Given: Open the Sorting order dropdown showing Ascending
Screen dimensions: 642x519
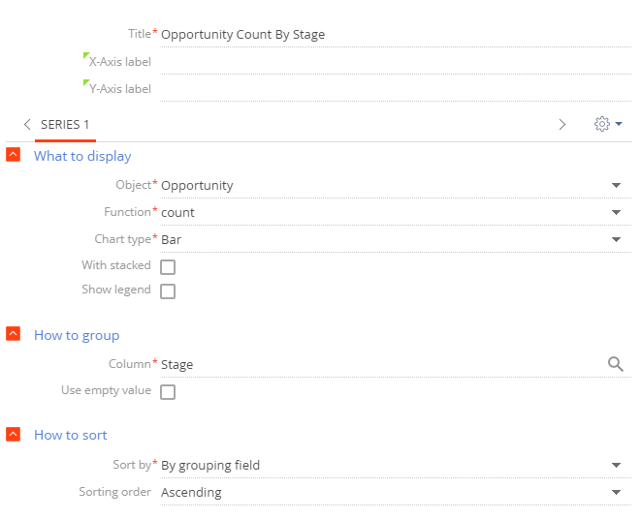Looking at the screenshot, I should tap(396, 493).
